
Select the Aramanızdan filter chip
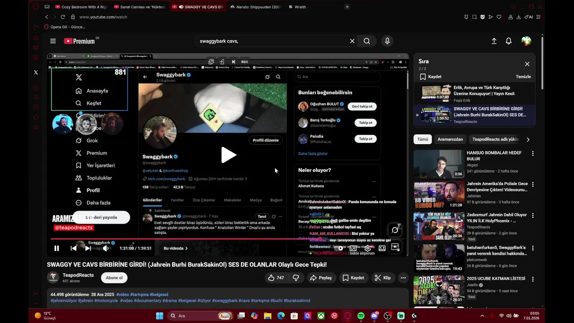coord(450,139)
